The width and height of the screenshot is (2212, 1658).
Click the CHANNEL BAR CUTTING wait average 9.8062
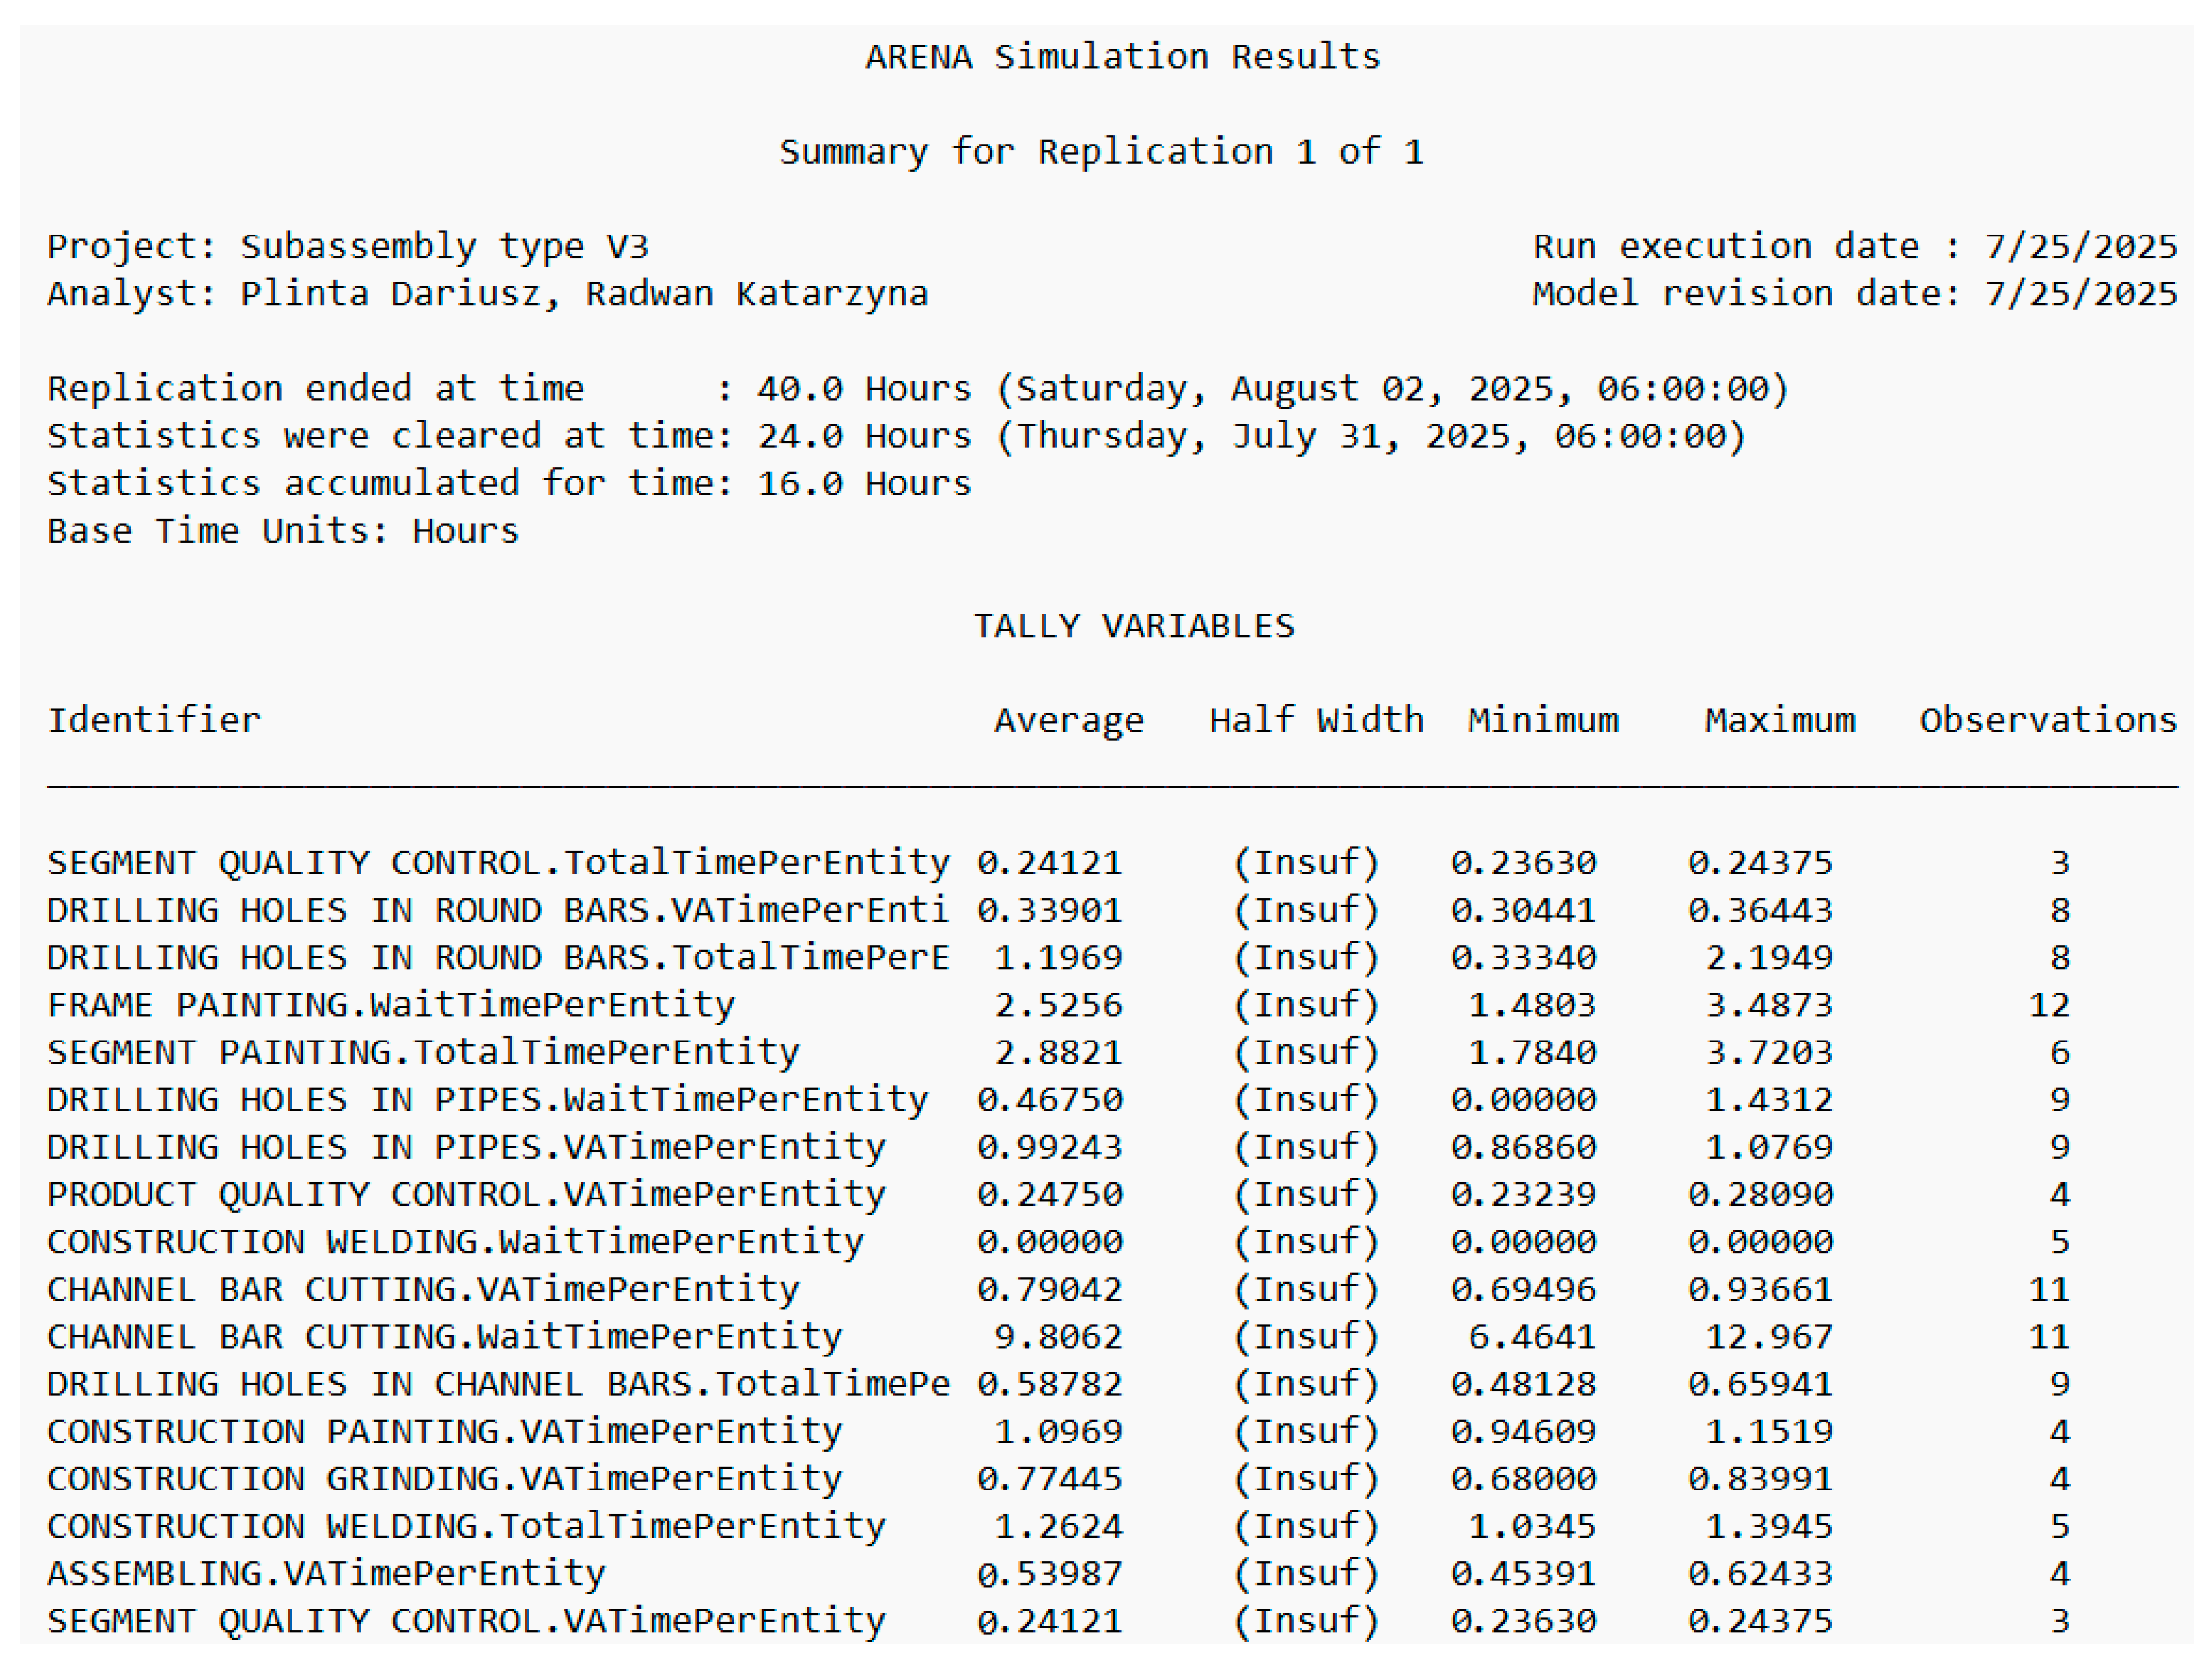coord(1058,1337)
